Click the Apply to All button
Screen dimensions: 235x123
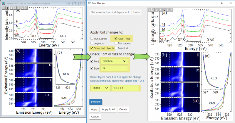[x=109, y=109]
